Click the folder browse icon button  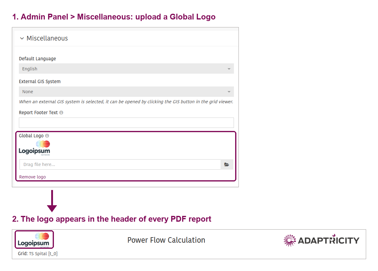227,164
